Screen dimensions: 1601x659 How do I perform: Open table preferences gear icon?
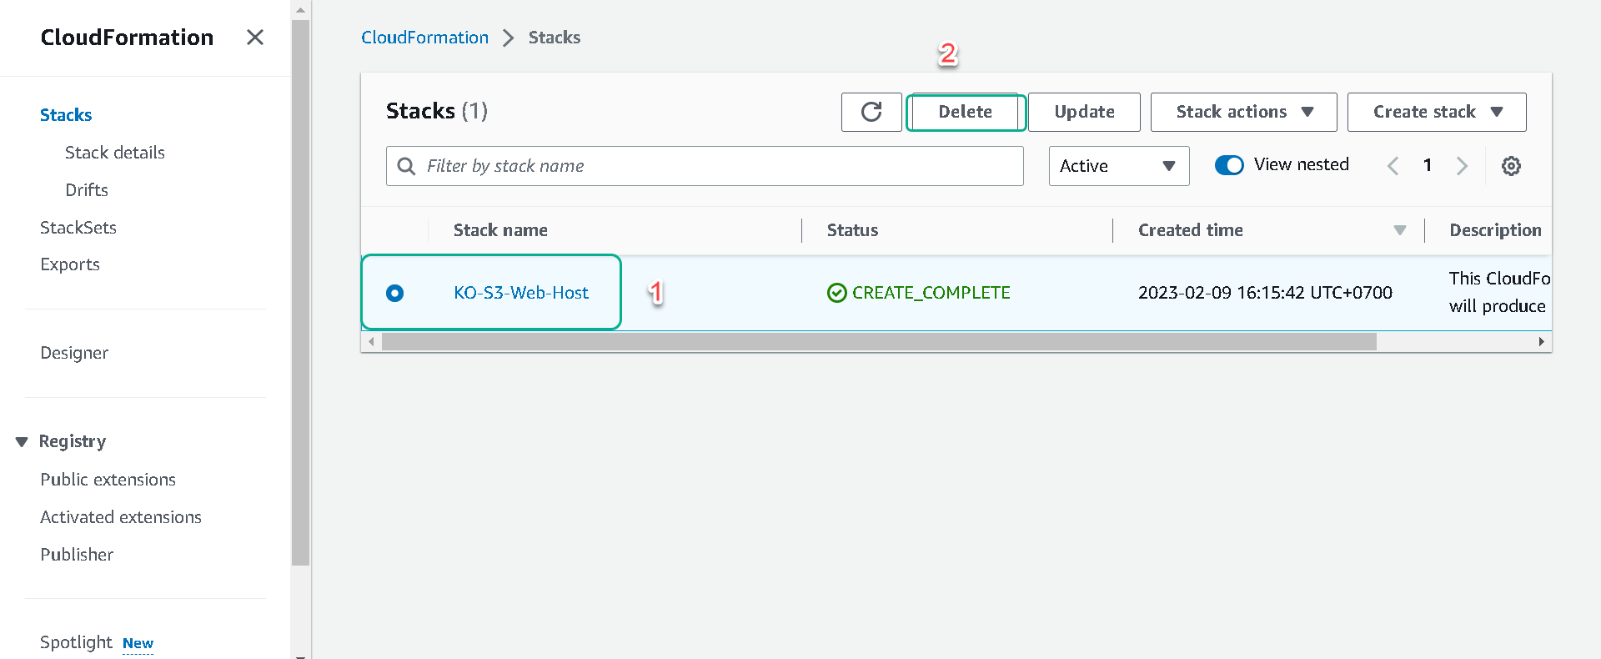coord(1511,166)
